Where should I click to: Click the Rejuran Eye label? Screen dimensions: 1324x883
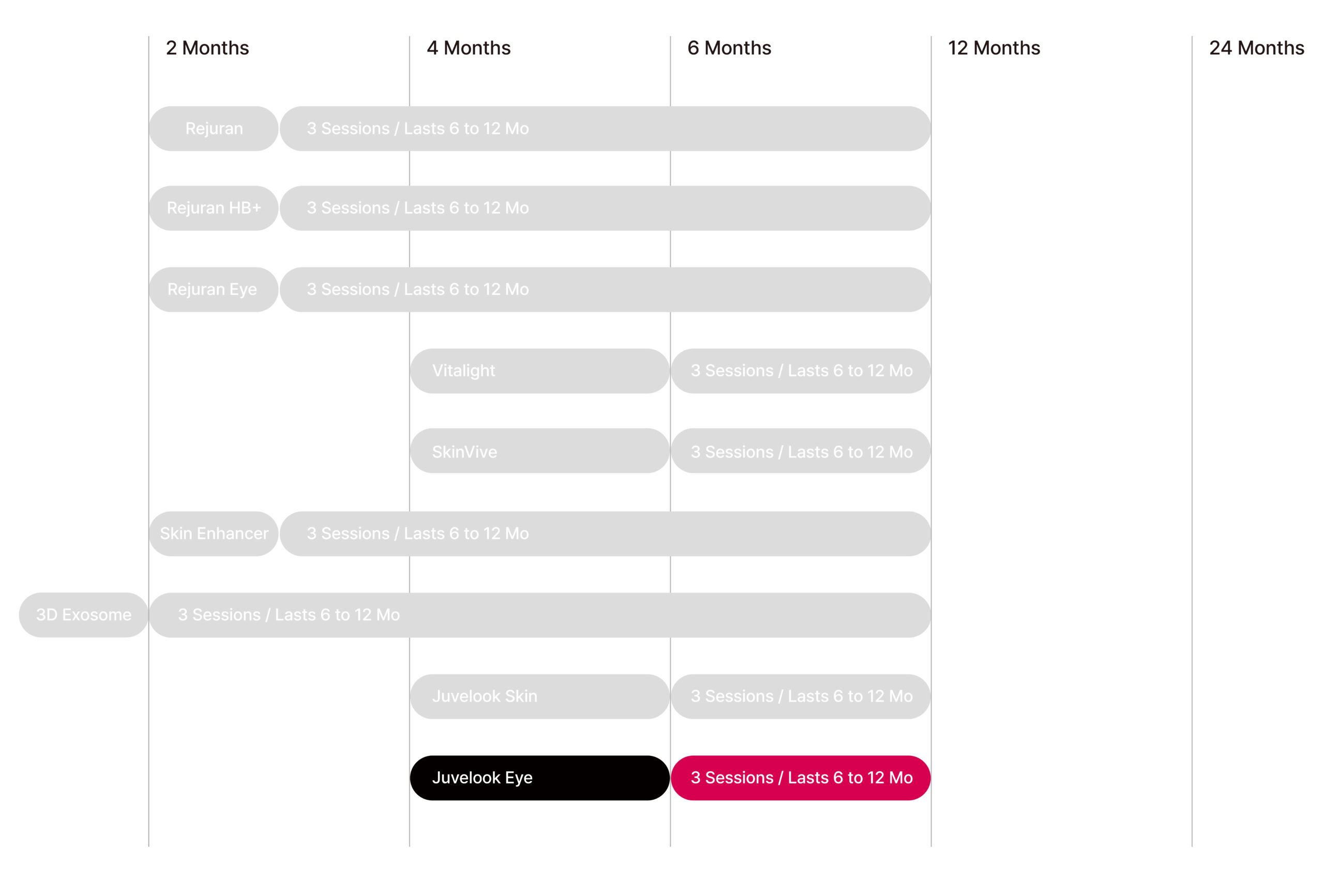tap(214, 290)
